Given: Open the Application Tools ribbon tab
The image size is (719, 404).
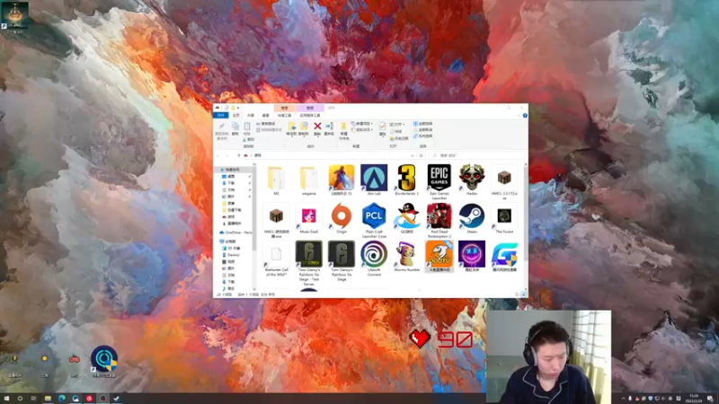Looking at the screenshot, I should [x=310, y=116].
